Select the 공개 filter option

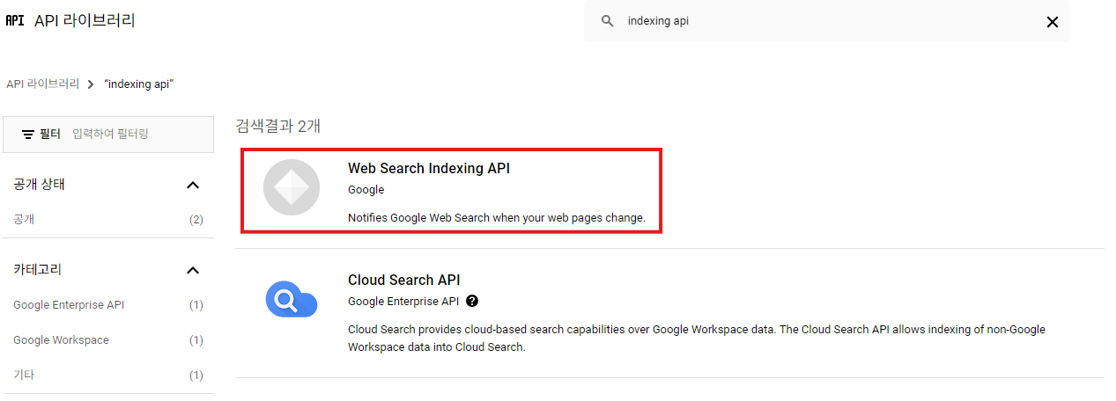coord(24,220)
